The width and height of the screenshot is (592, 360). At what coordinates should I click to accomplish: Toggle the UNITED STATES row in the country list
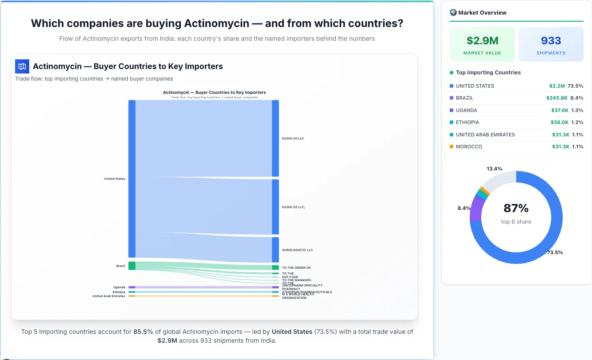tap(516, 86)
